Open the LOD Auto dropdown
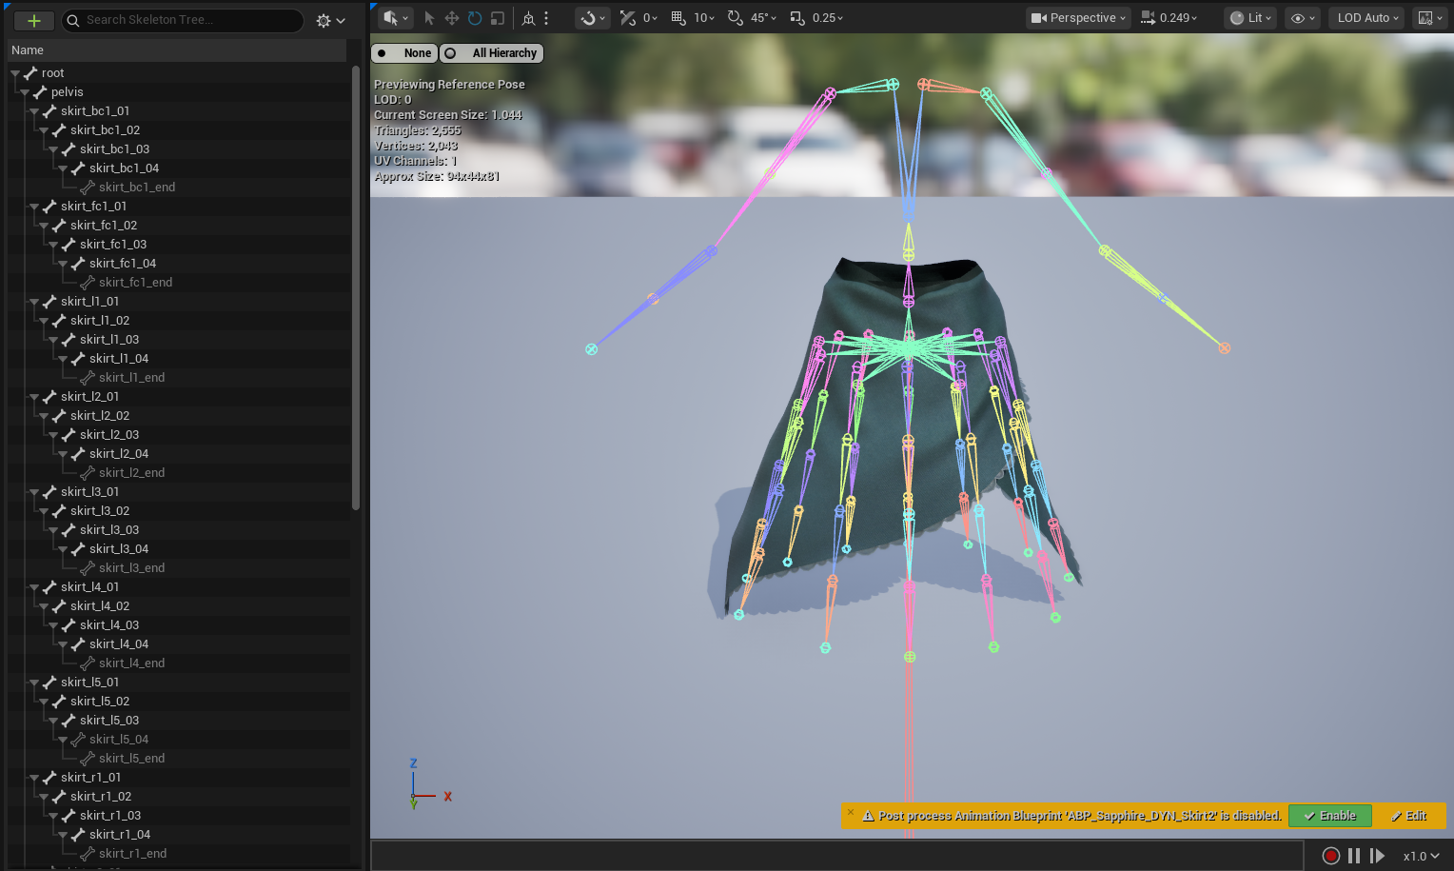The image size is (1454, 871). (1367, 18)
